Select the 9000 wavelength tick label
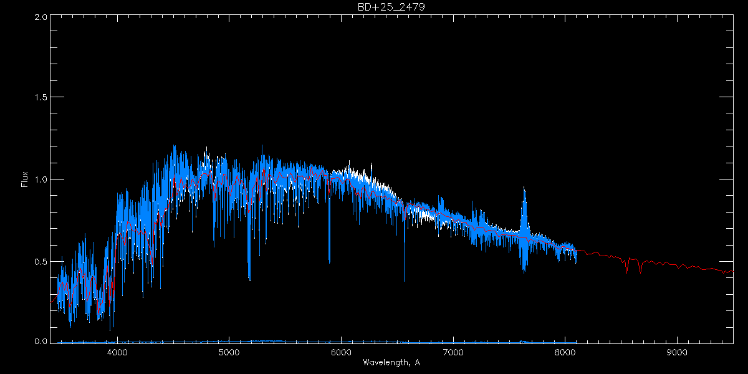Viewport: 748px width, 374px height. (x=677, y=352)
